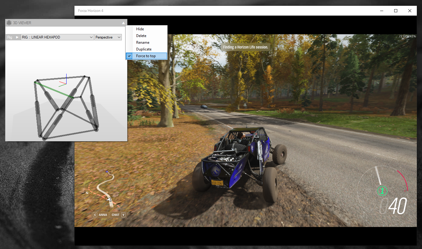Choose Delete from the context menu

click(x=147, y=36)
